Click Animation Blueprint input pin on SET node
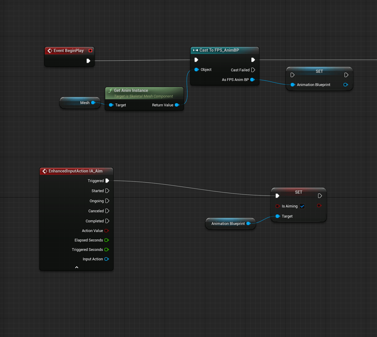Viewport: 377px width, 337px height. click(293, 85)
